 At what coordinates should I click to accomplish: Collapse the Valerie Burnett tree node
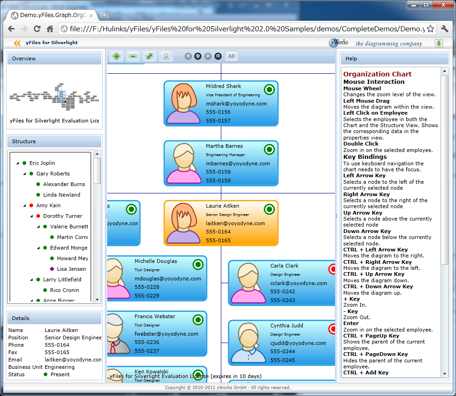coord(38,227)
